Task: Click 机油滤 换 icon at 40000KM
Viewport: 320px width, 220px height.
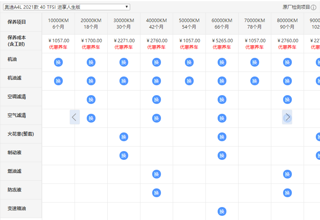Action: pos(156,81)
